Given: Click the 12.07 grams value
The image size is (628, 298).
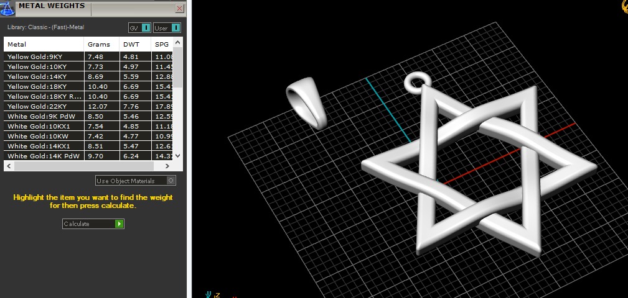Looking at the screenshot, I should 97,106.
